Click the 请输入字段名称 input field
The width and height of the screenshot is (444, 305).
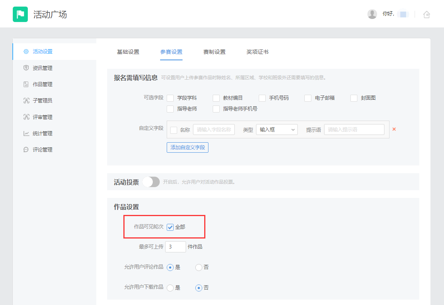point(214,130)
